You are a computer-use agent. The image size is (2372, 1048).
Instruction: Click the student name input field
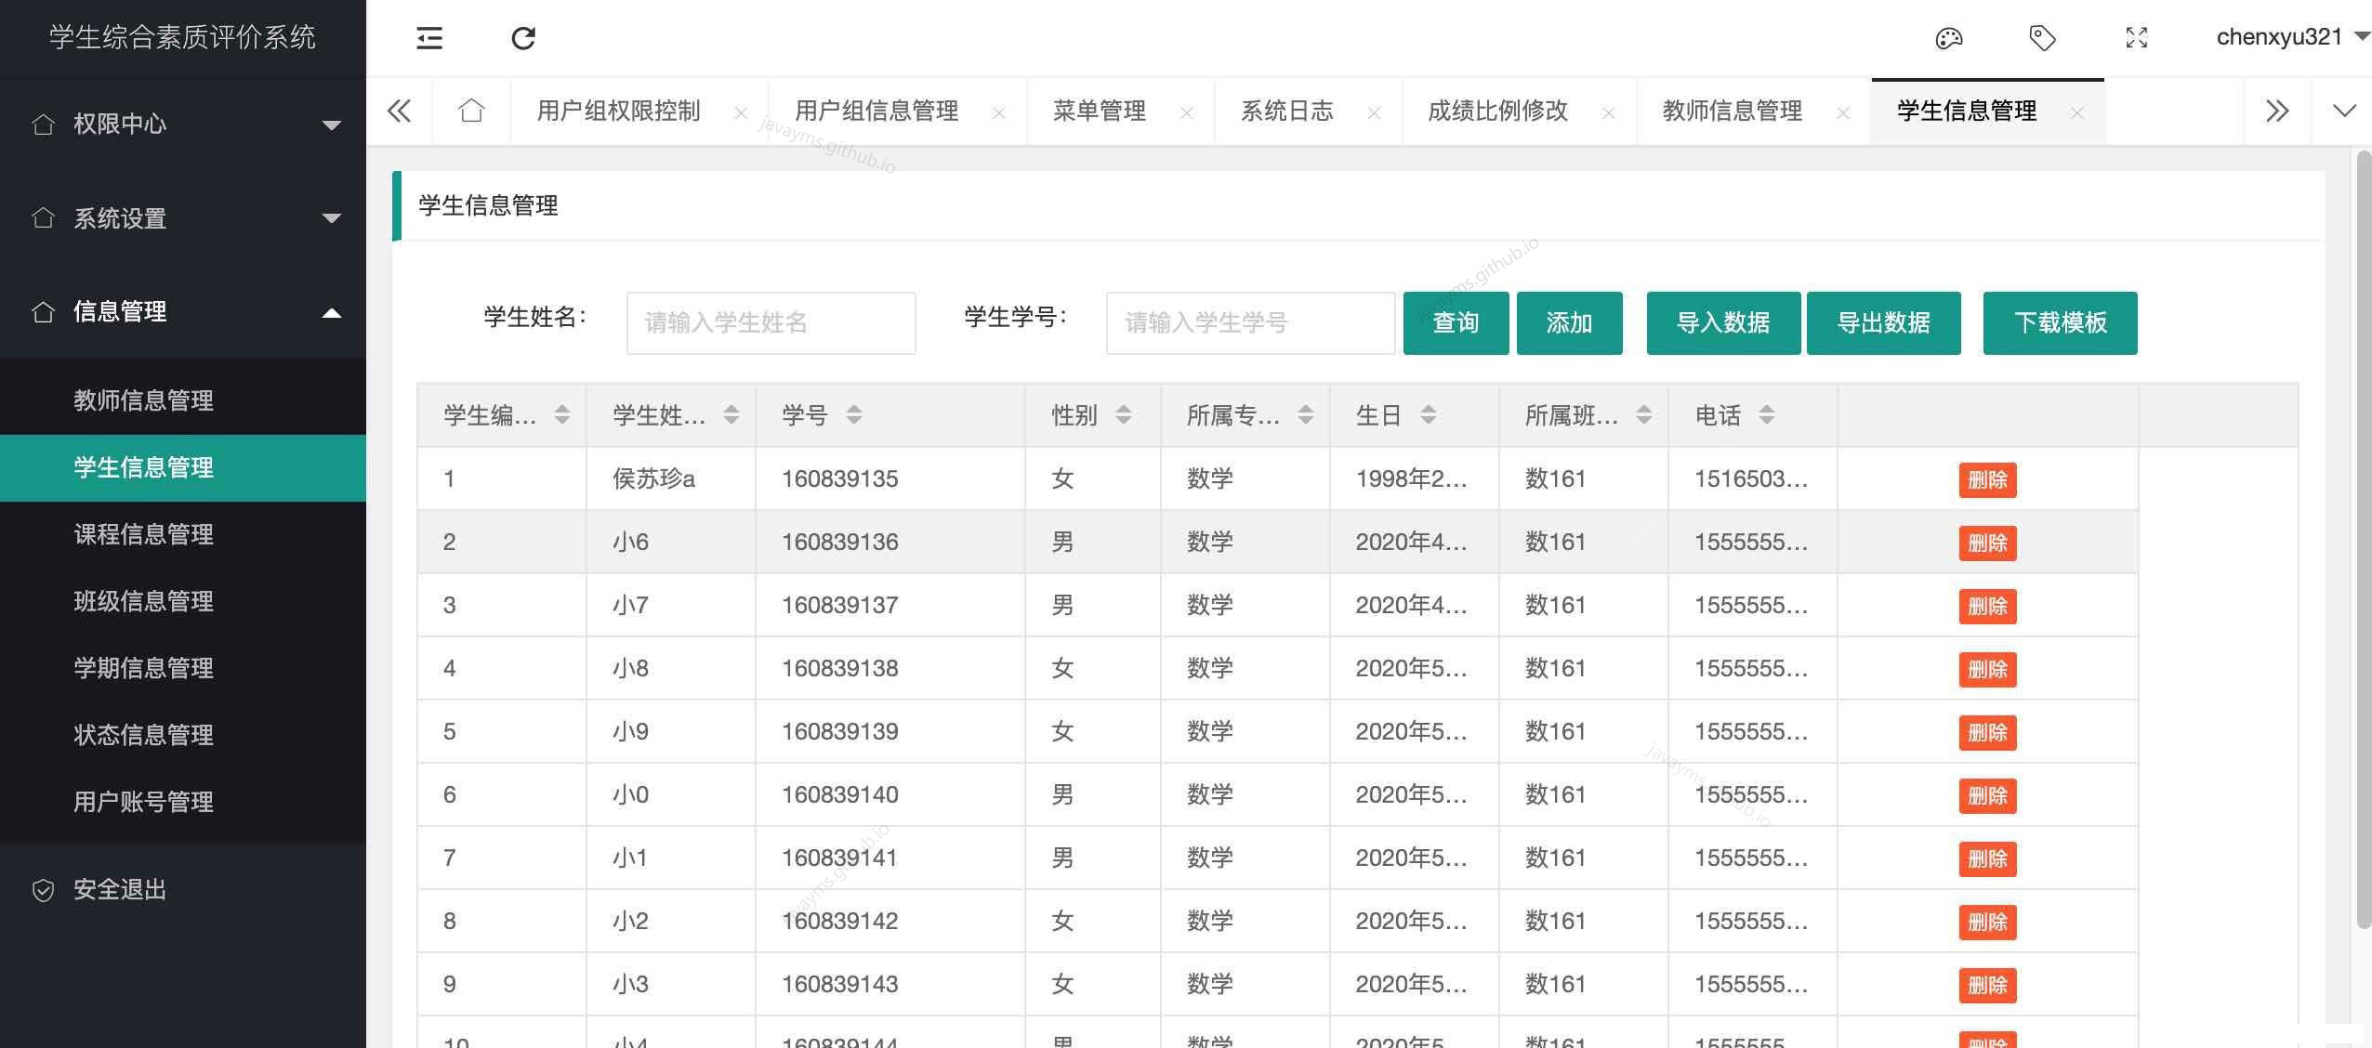[771, 322]
